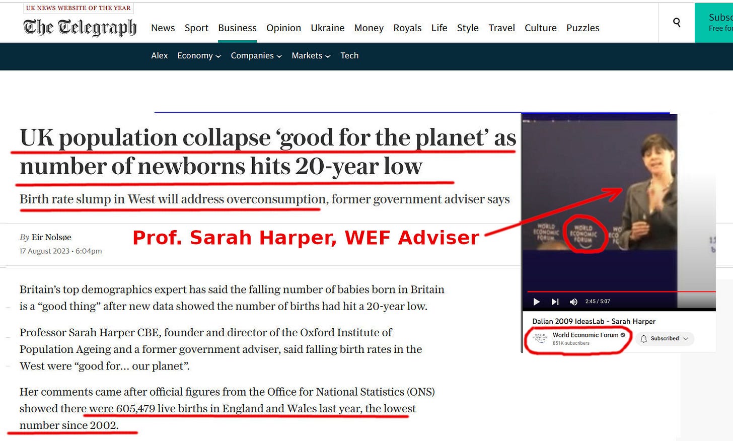Viewport: 733px width, 441px height.
Task: Open the Tech sub-navigation link
Action: (x=349, y=56)
